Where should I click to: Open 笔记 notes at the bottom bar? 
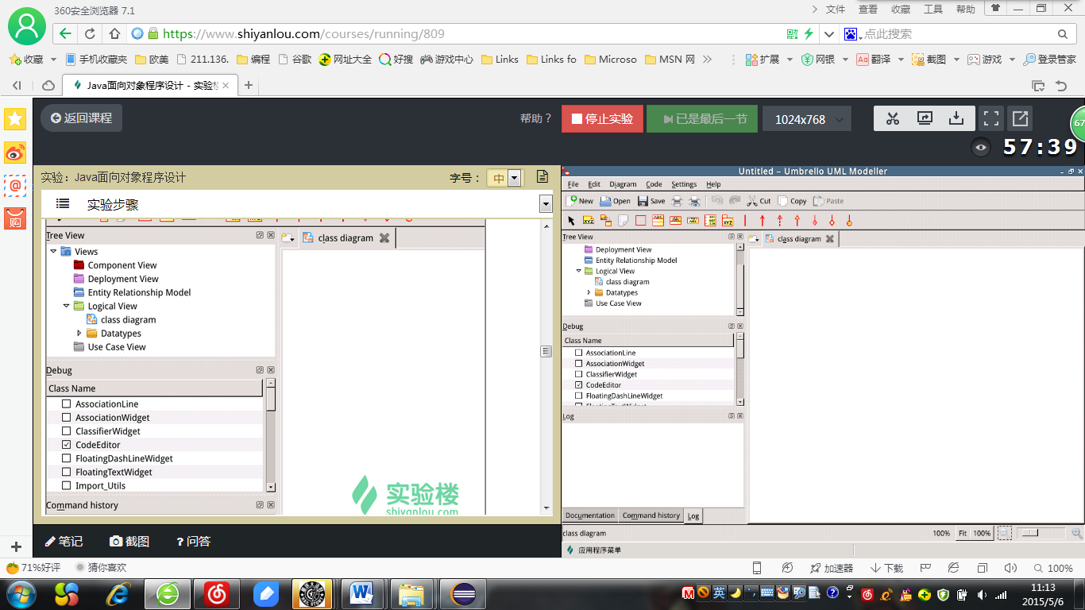click(x=64, y=541)
